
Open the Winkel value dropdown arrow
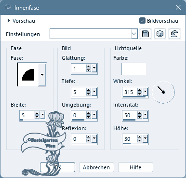(145, 92)
